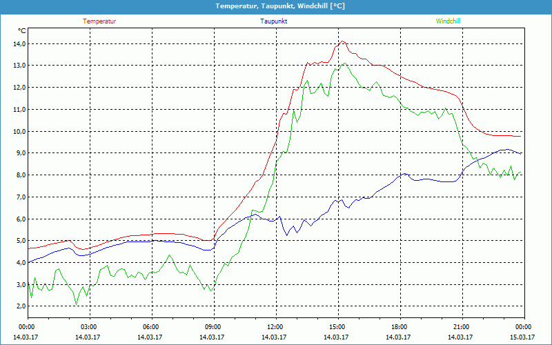Screen dimensions: 552x345
Task: Click the 06:00 time label
Action: pos(152,327)
